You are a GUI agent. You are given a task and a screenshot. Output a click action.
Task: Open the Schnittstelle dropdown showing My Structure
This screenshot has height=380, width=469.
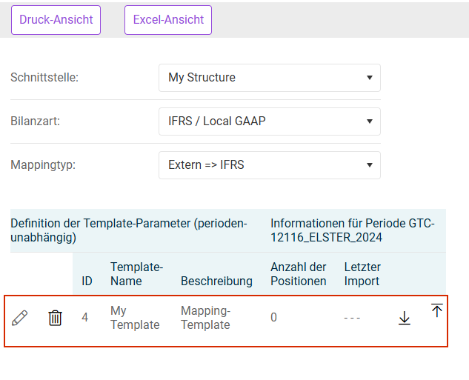click(x=270, y=78)
